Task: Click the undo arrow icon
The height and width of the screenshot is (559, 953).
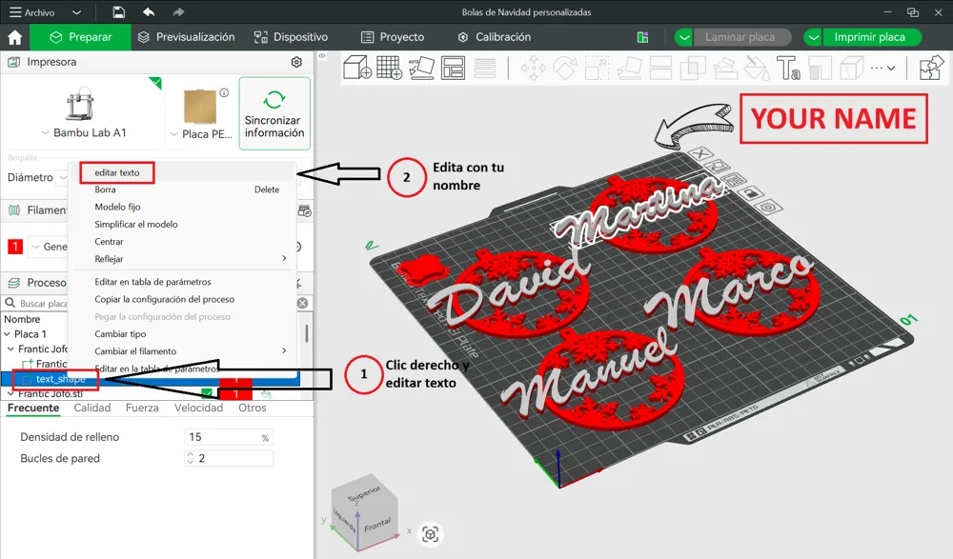Action: point(149,12)
